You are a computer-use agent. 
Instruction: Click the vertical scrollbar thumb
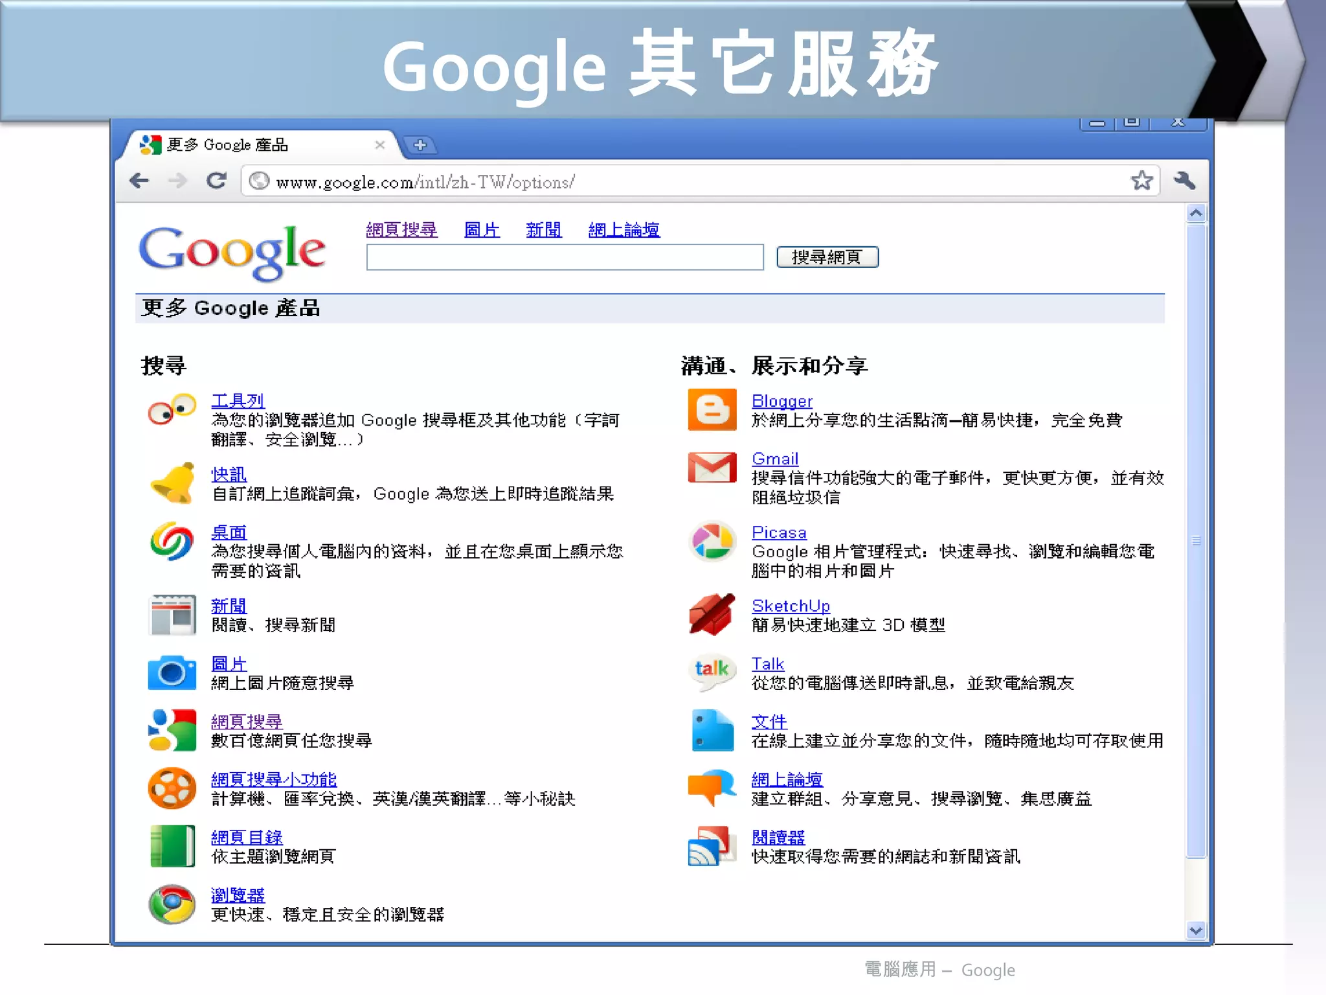pyautogui.click(x=1196, y=540)
